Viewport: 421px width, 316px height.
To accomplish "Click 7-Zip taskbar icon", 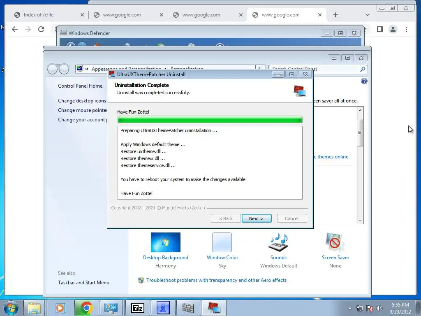I will click(137, 308).
